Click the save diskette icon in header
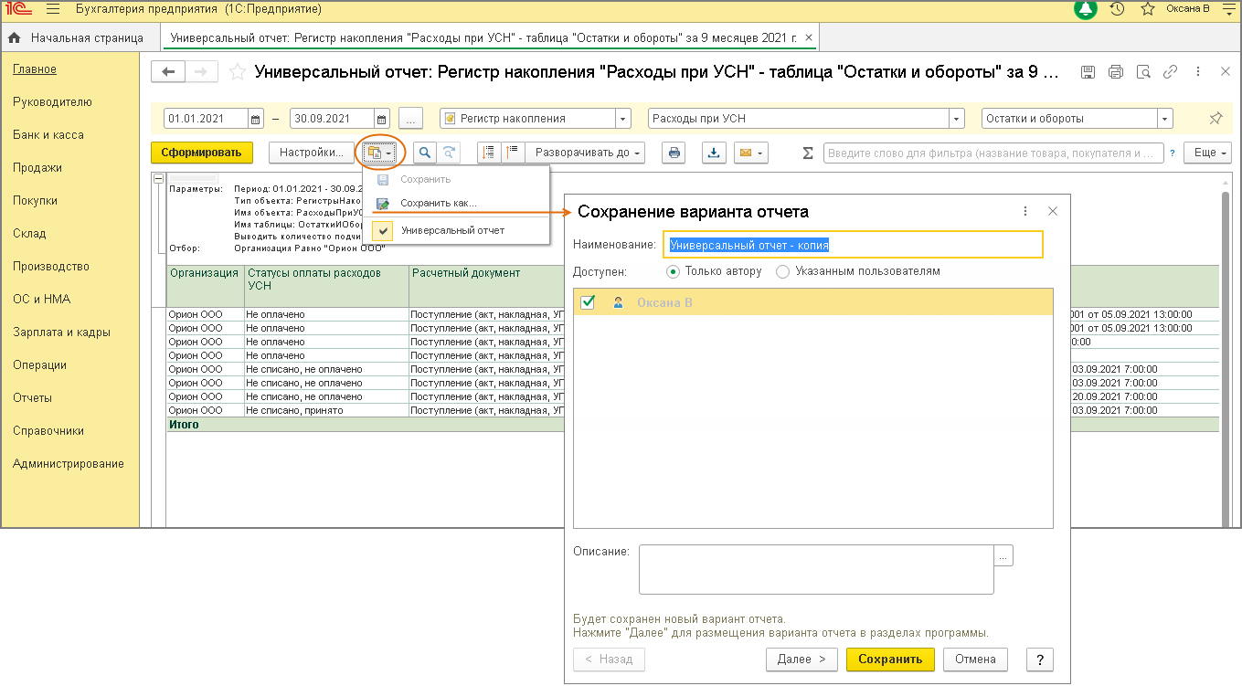This screenshot has height=686, width=1242. [1088, 72]
